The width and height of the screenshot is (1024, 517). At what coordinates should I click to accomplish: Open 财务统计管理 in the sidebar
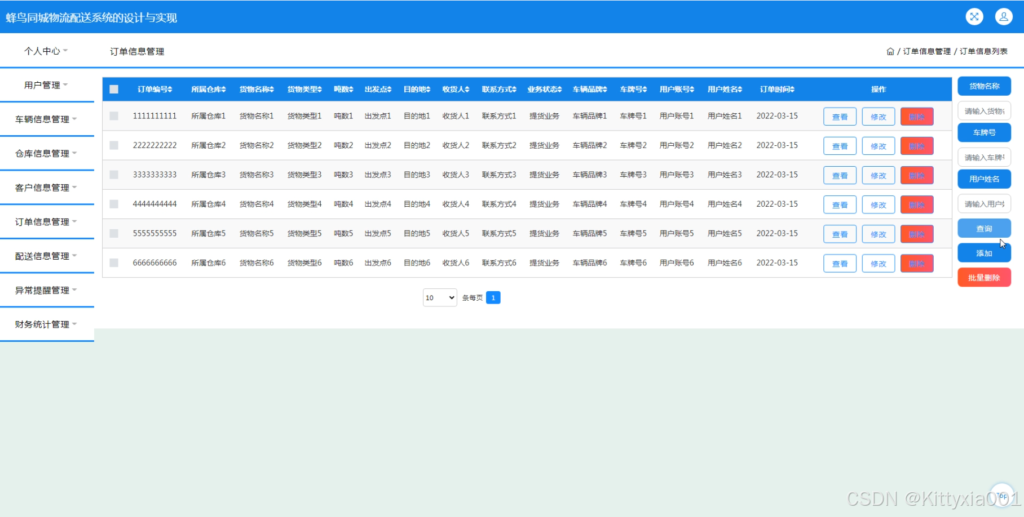click(46, 324)
